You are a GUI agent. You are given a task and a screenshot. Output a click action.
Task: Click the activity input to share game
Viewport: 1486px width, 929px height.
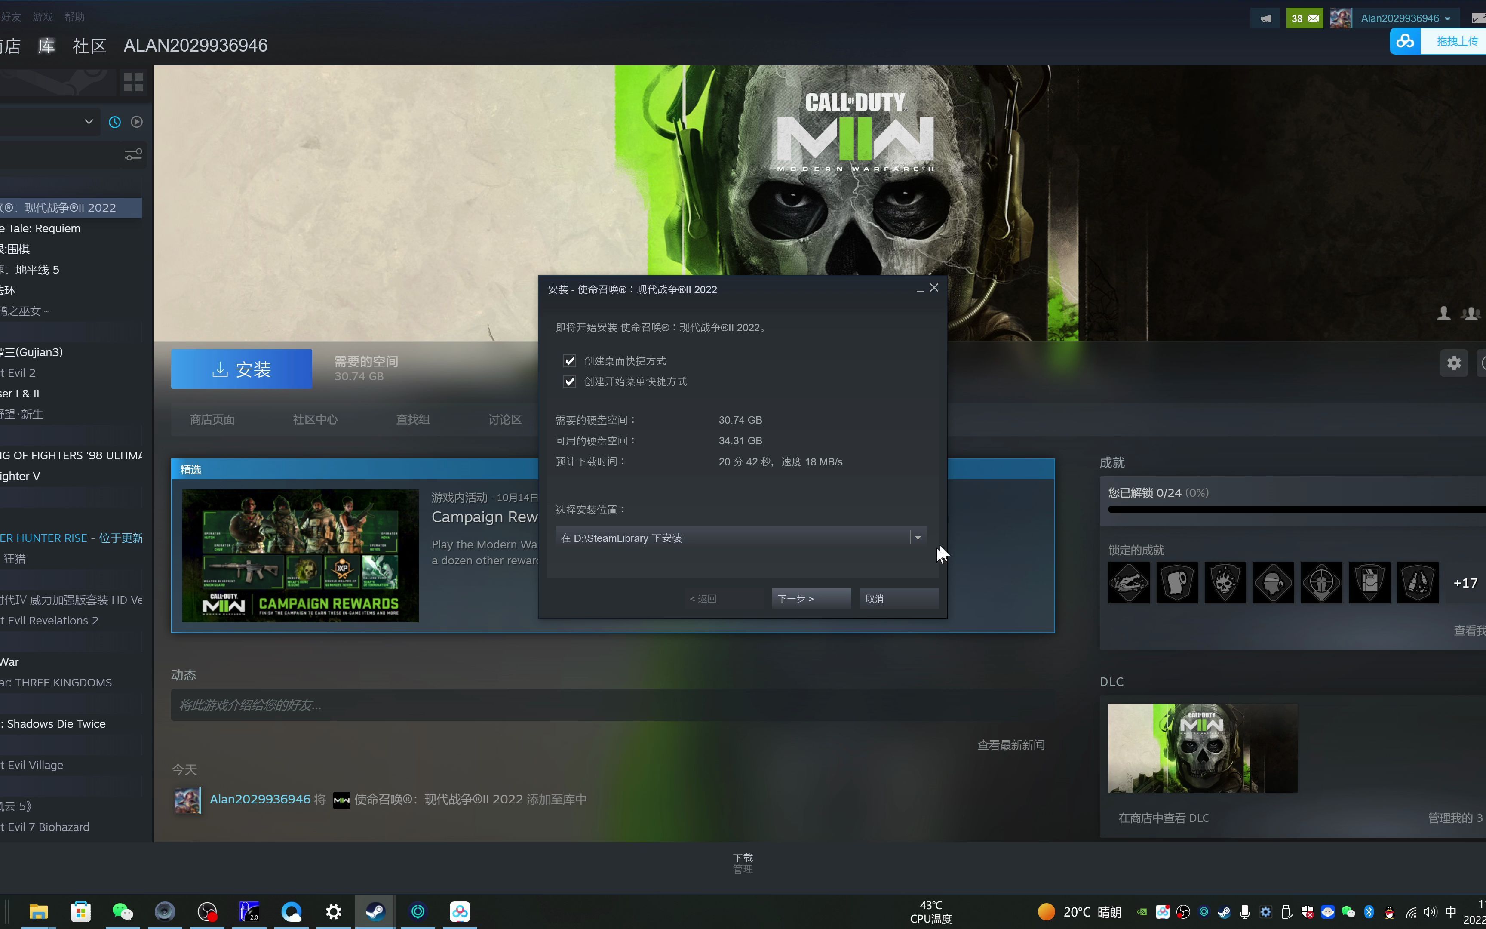[x=613, y=705]
